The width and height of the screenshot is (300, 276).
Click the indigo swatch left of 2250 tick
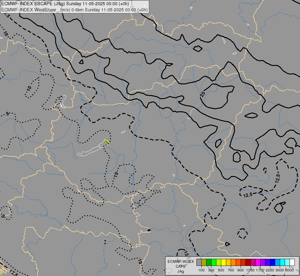[268, 263]
